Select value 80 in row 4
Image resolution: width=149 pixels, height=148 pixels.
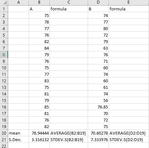tap(98, 28)
